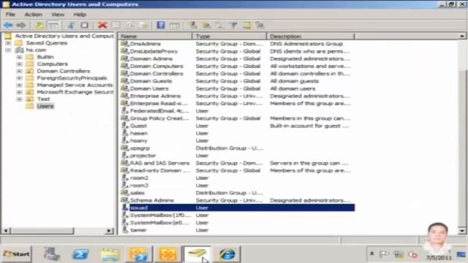The height and width of the screenshot is (263, 468).
Task: Open filter options funnel icon
Action: click(233, 26)
